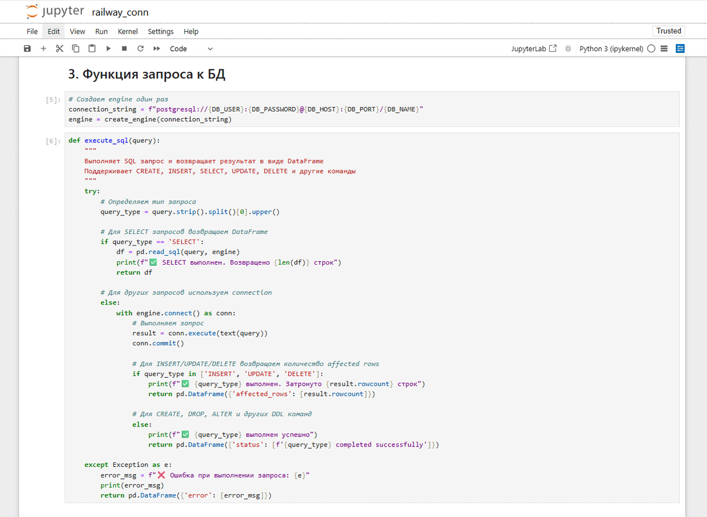Click the debugger bug icon
This screenshot has width=707, height=517.
coord(568,49)
